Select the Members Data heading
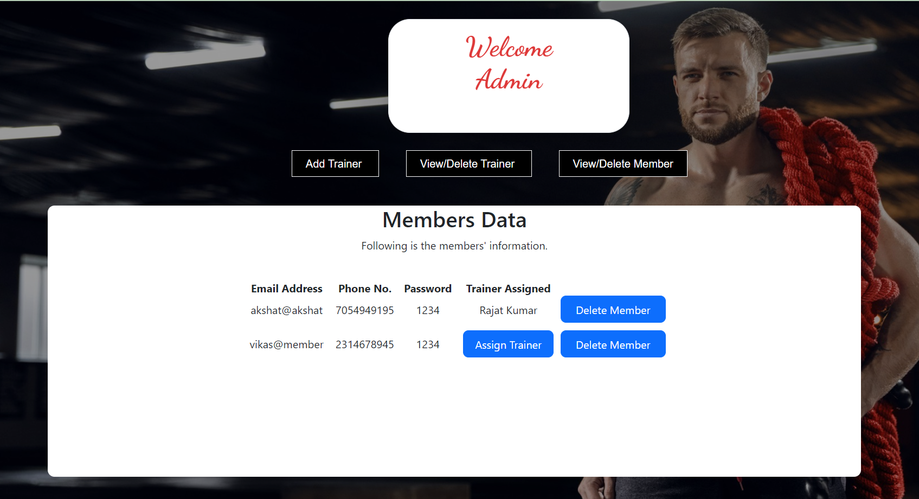The width and height of the screenshot is (919, 499). click(x=454, y=220)
